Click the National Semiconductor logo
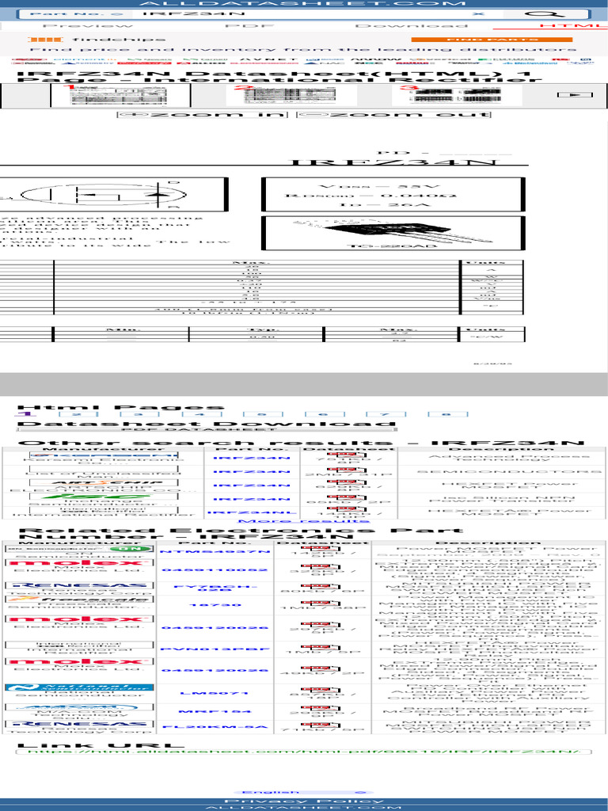 (79, 687)
